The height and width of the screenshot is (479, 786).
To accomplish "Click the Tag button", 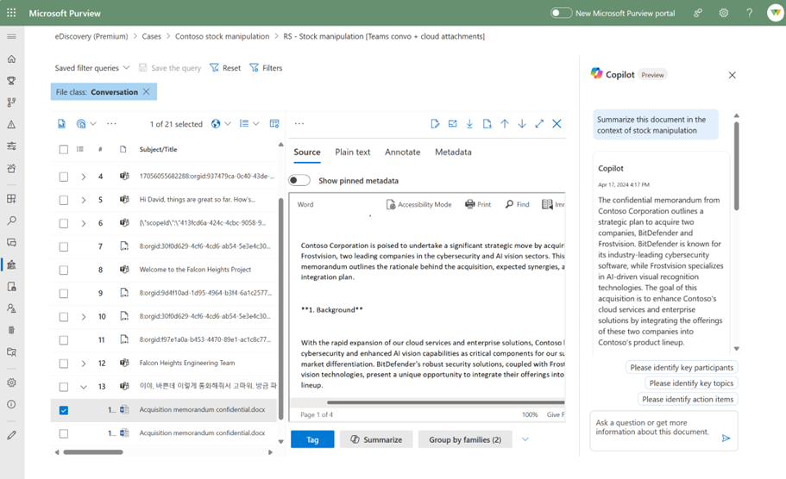I will click(312, 439).
